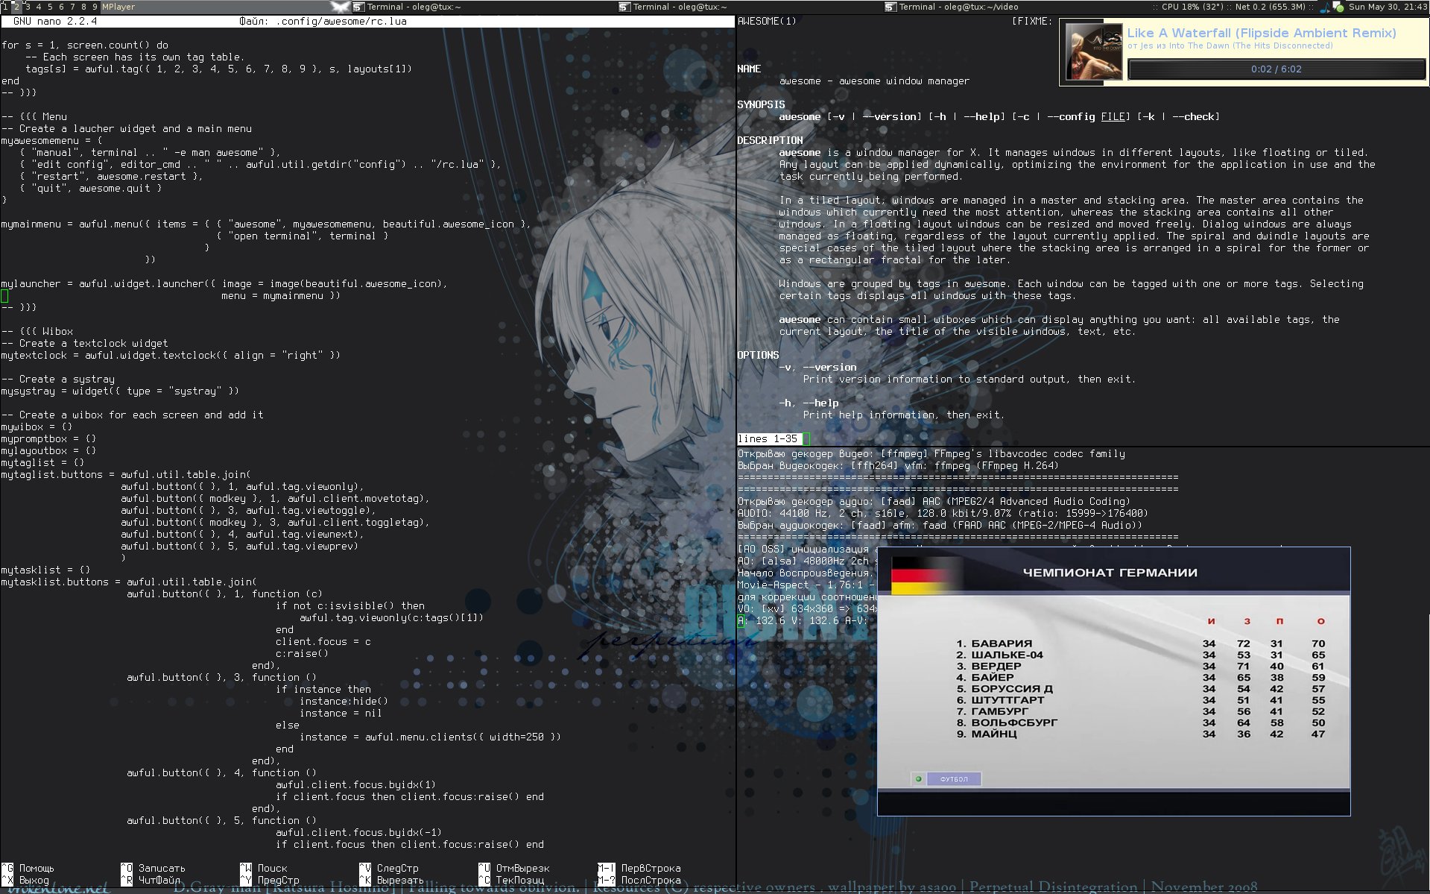Switch to tag 2 in the awesome taglist
Viewport: 1430px width, 894px height.
[16, 7]
